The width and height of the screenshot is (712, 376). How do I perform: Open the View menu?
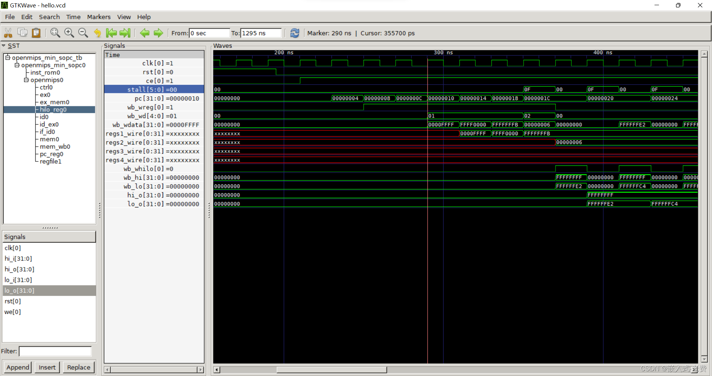pos(124,17)
